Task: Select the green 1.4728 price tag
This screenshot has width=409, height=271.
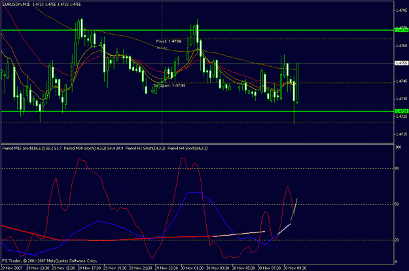Action: [x=401, y=111]
